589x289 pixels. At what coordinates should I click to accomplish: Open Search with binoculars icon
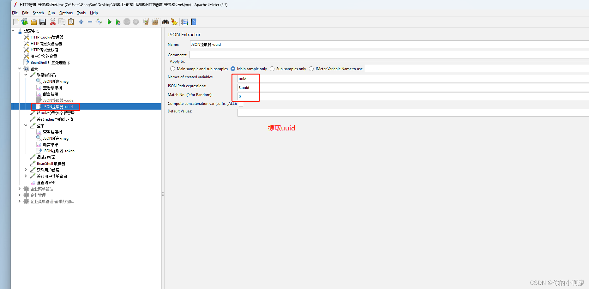(165, 22)
